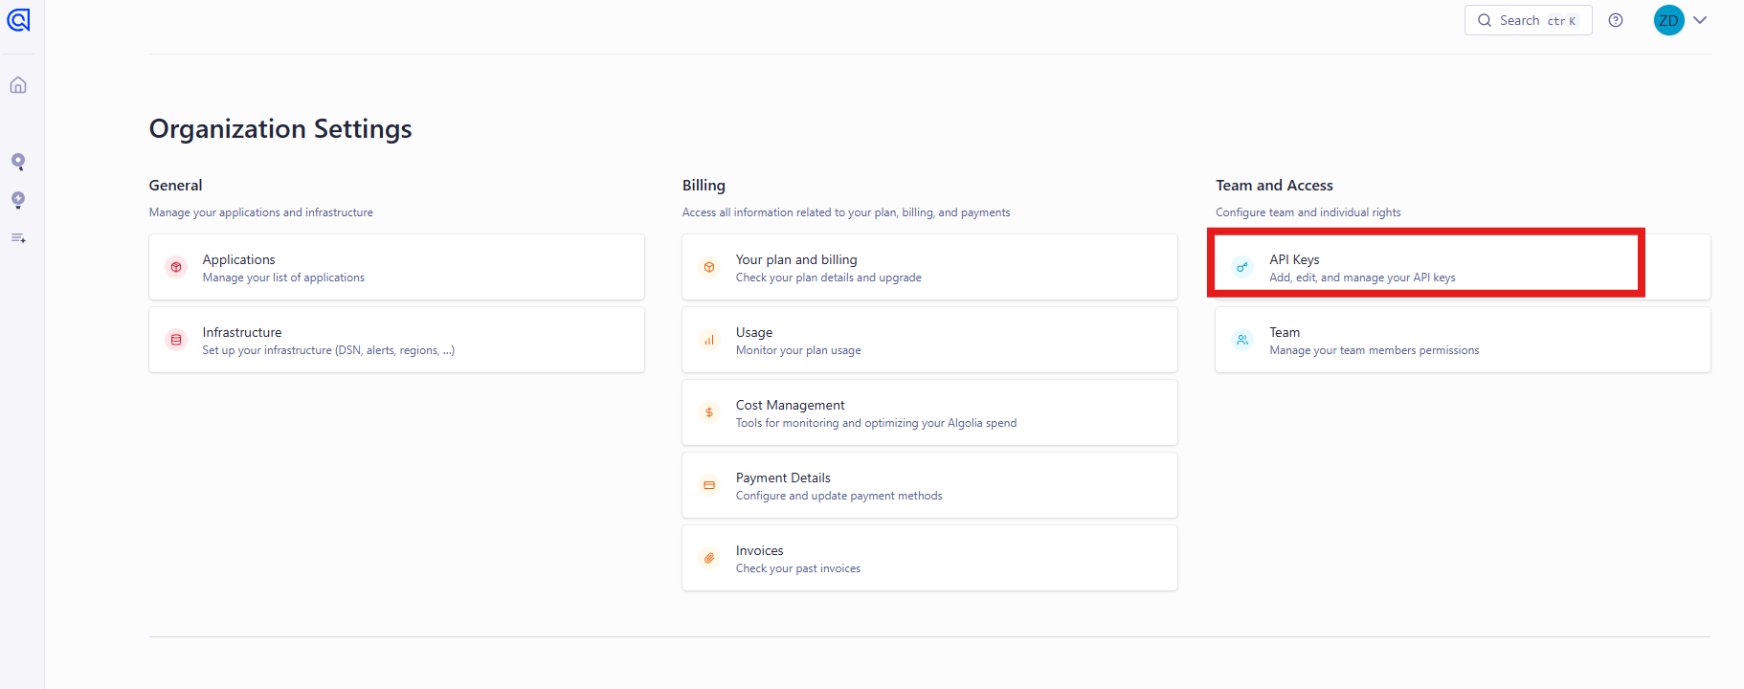Open the Payment Details card
This screenshot has width=1744, height=689.
point(929,485)
